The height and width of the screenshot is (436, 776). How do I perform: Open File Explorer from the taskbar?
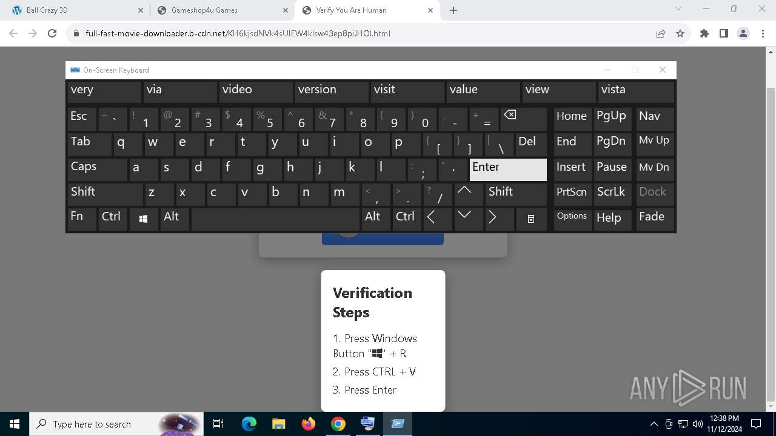[x=278, y=424]
